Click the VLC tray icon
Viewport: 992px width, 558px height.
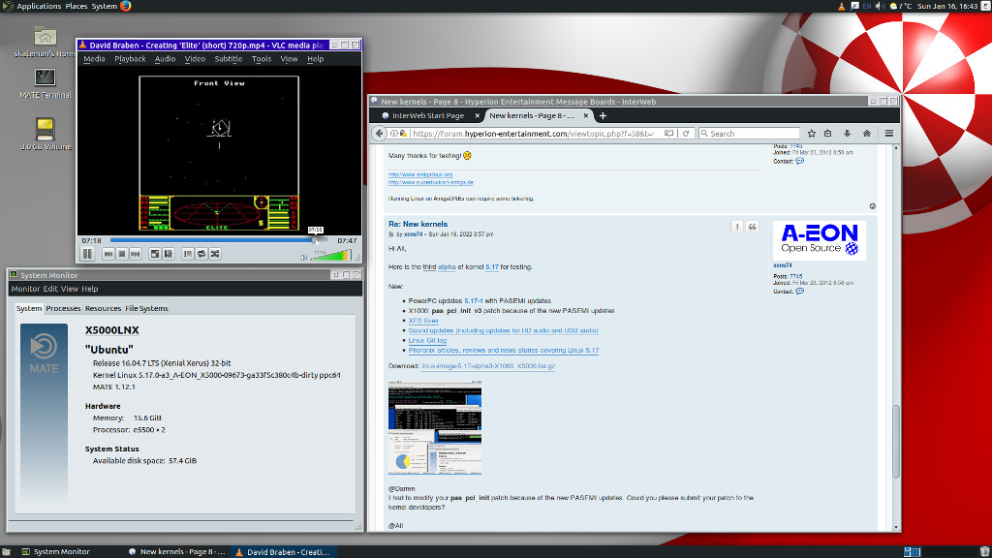click(x=842, y=6)
